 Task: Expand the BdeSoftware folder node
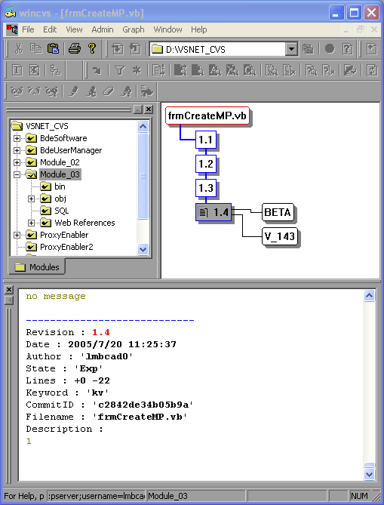(x=17, y=138)
